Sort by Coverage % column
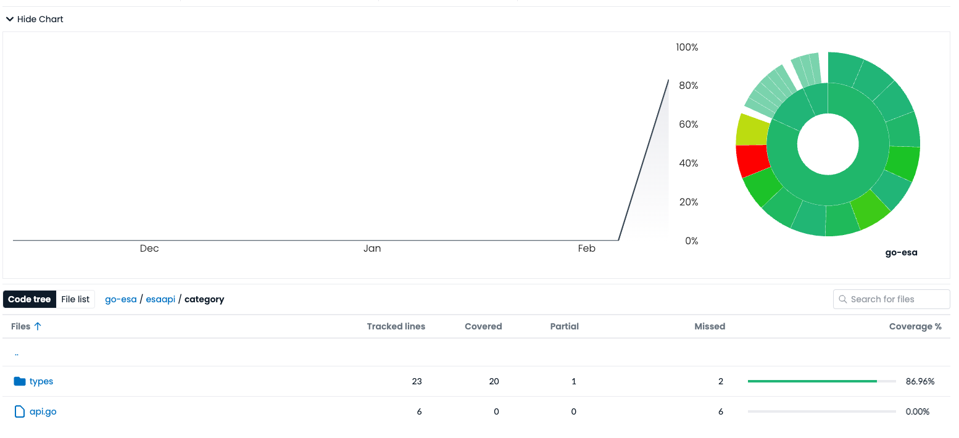Viewport: 959px width, 438px height. click(x=915, y=326)
